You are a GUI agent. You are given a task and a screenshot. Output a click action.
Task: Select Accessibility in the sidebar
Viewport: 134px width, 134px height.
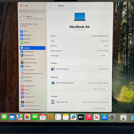(27, 52)
